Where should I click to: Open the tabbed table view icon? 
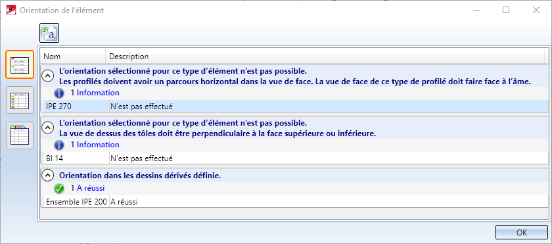tap(20, 135)
